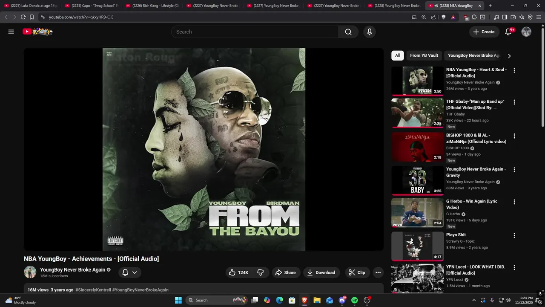Click in the YouTube search field
Screen dimensions: 545x307
coord(255,32)
